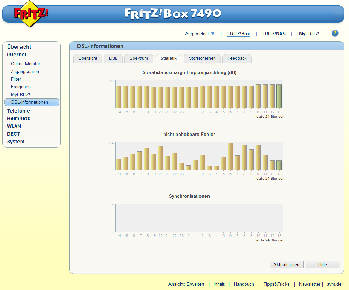Switch to the DSL tab

[x=113, y=58]
